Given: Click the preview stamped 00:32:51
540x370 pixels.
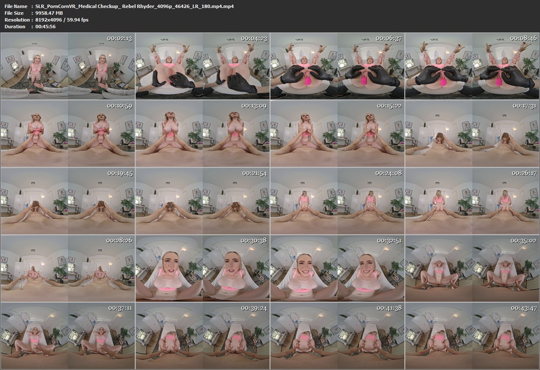Looking at the screenshot, I should [x=337, y=268].
